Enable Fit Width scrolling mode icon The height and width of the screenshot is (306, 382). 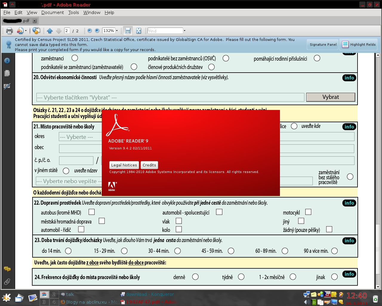(x=128, y=31)
